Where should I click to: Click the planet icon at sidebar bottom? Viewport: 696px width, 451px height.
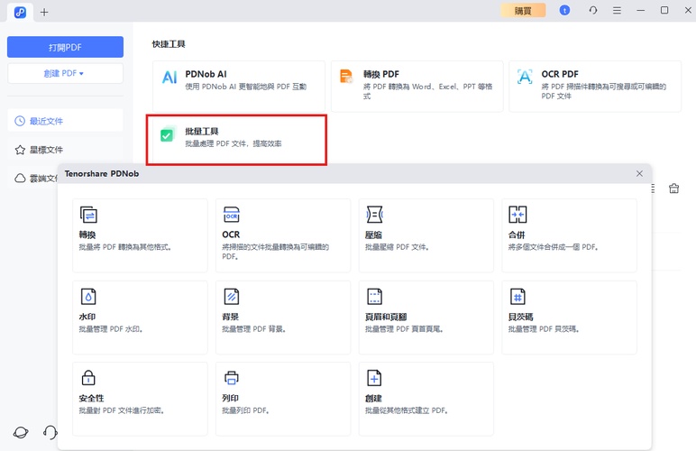pos(21,432)
